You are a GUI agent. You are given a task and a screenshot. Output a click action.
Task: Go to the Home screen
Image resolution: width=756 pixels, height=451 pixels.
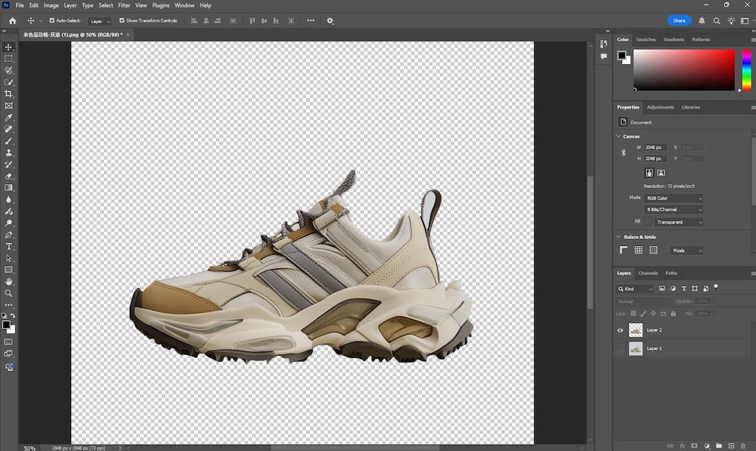pyautogui.click(x=13, y=21)
